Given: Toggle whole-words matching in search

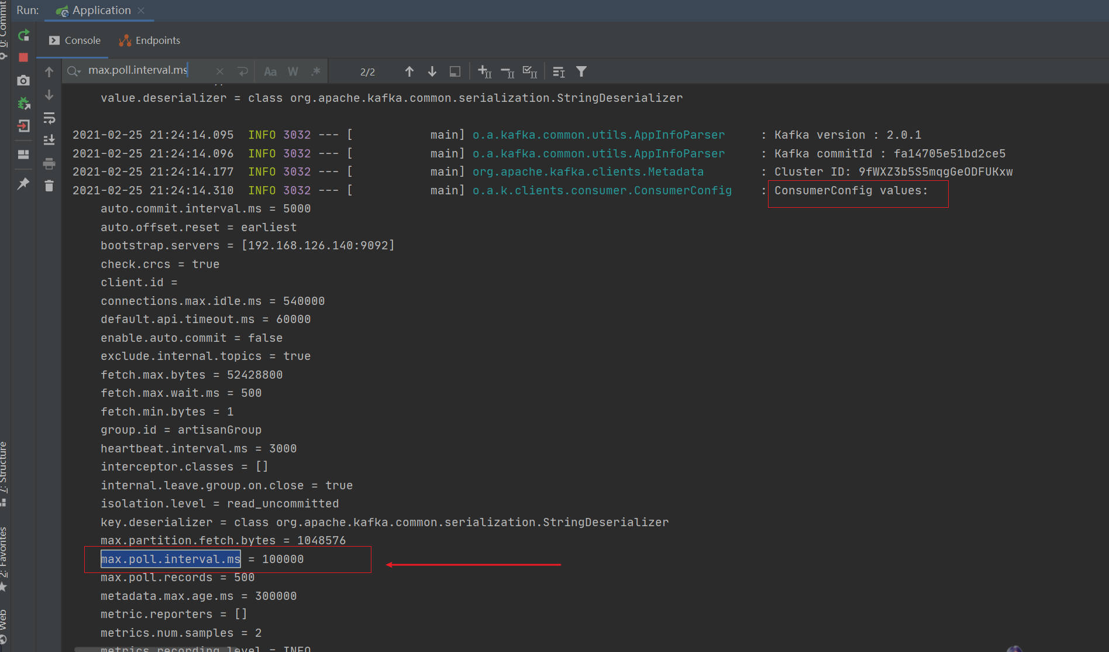Looking at the screenshot, I should [292, 71].
